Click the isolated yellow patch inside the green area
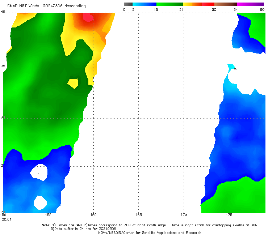This screenshot has height=235, width=268. tap(73, 83)
